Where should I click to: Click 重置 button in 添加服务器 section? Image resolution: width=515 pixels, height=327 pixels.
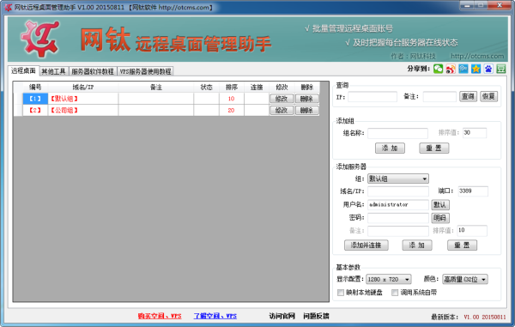[x=462, y=245]
